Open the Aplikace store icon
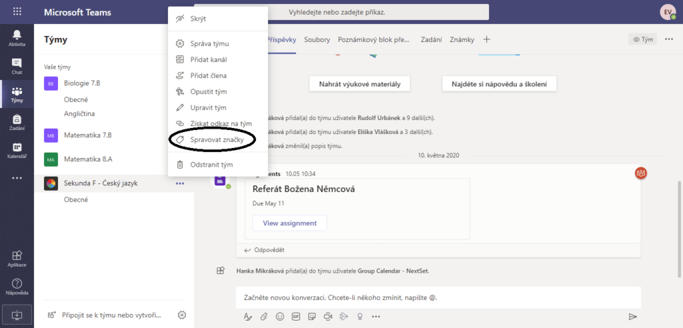683x328 pixels. click(17, 258)
